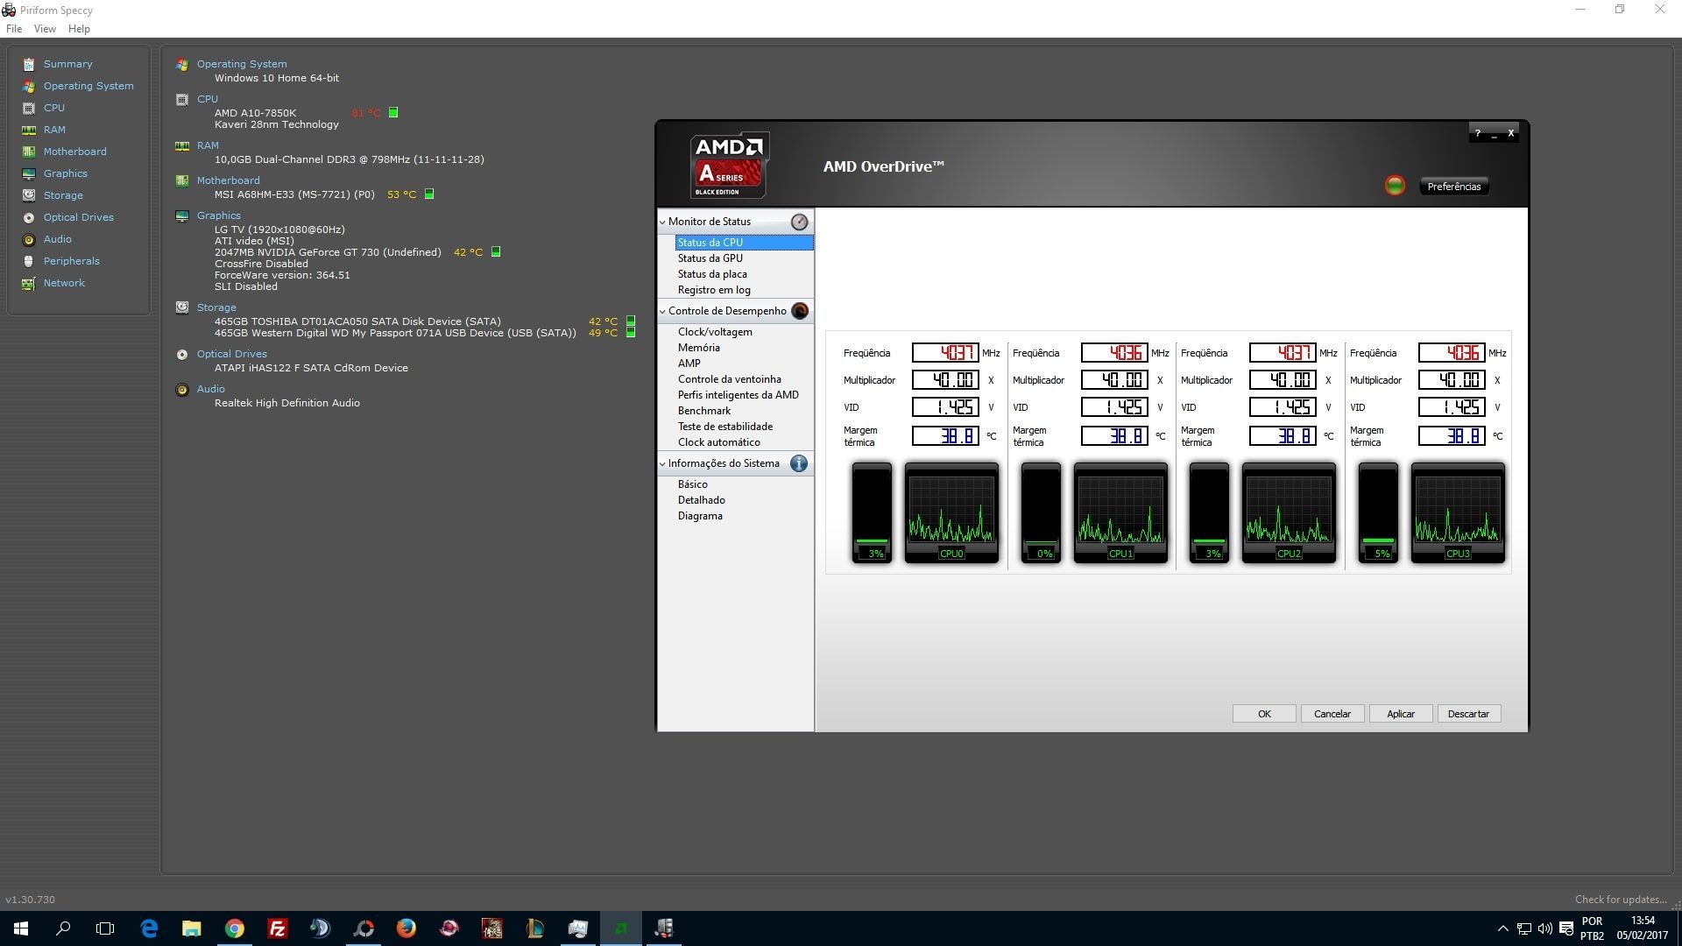This screenshot has height=946, width=1682.
Task: Click the CPU chip icon in sidebar
Action: point(29,108)
